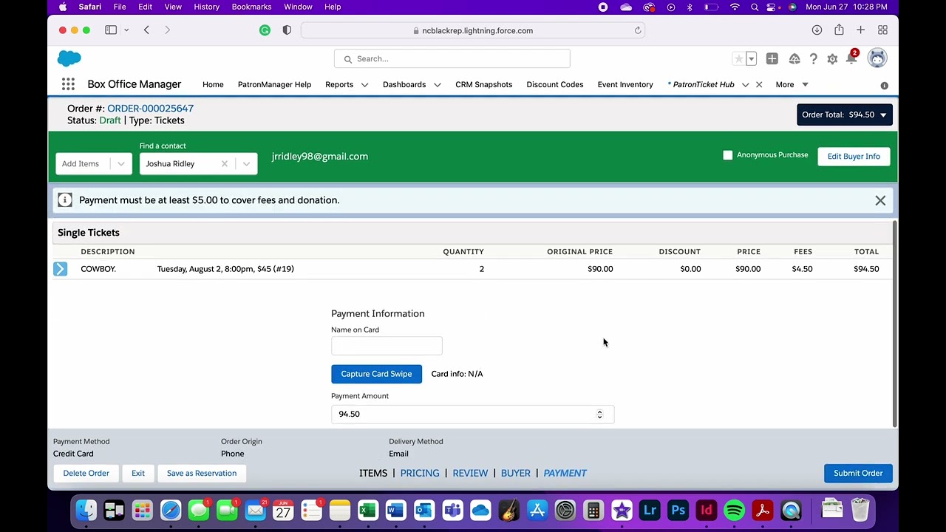The height and width of the screenshot is (532, 946).
Task: Click the Grammarly extension icon
Action: tap(265, 30)
